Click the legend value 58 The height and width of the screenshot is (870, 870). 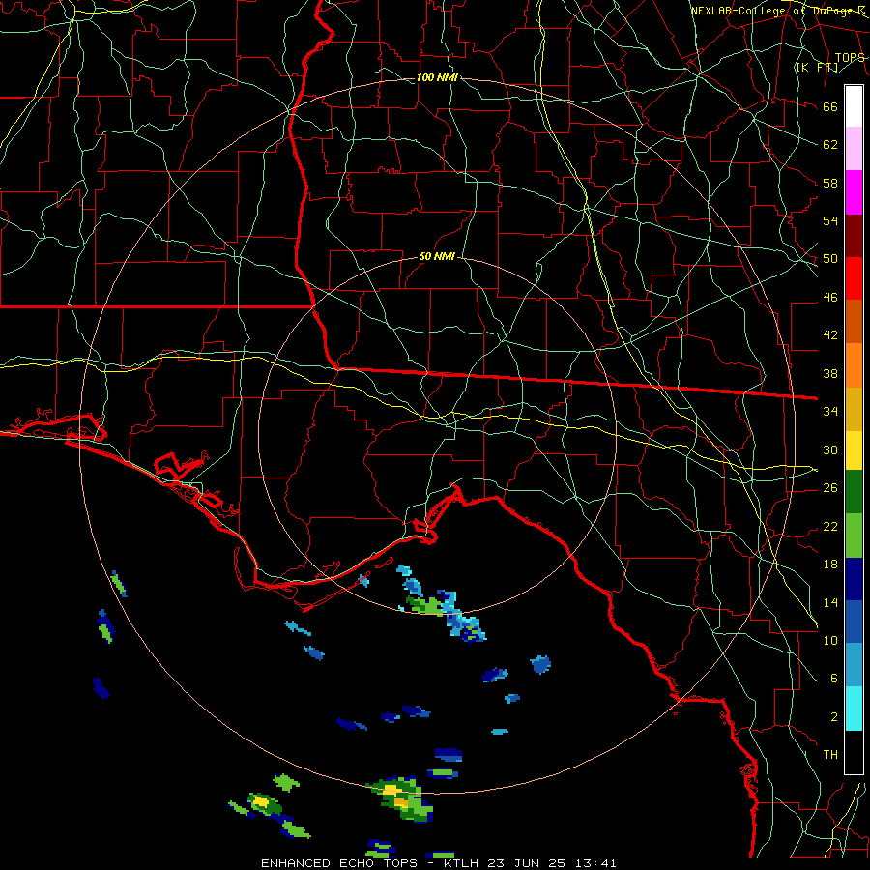click(x=830, y=183)
